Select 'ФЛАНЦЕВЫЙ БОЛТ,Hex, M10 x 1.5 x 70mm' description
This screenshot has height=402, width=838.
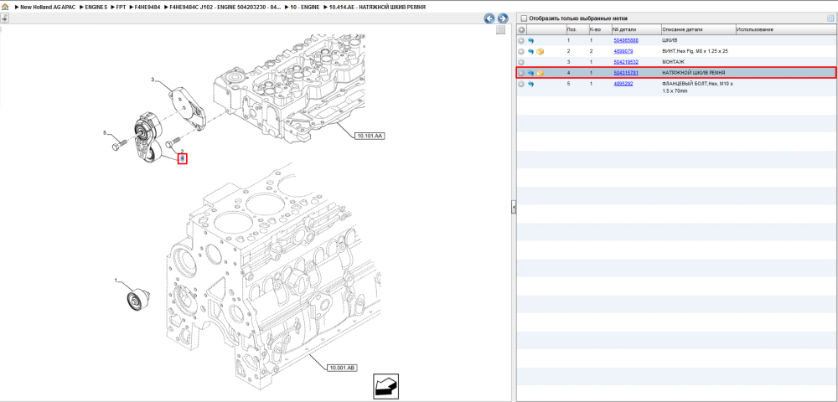[696, 88]
